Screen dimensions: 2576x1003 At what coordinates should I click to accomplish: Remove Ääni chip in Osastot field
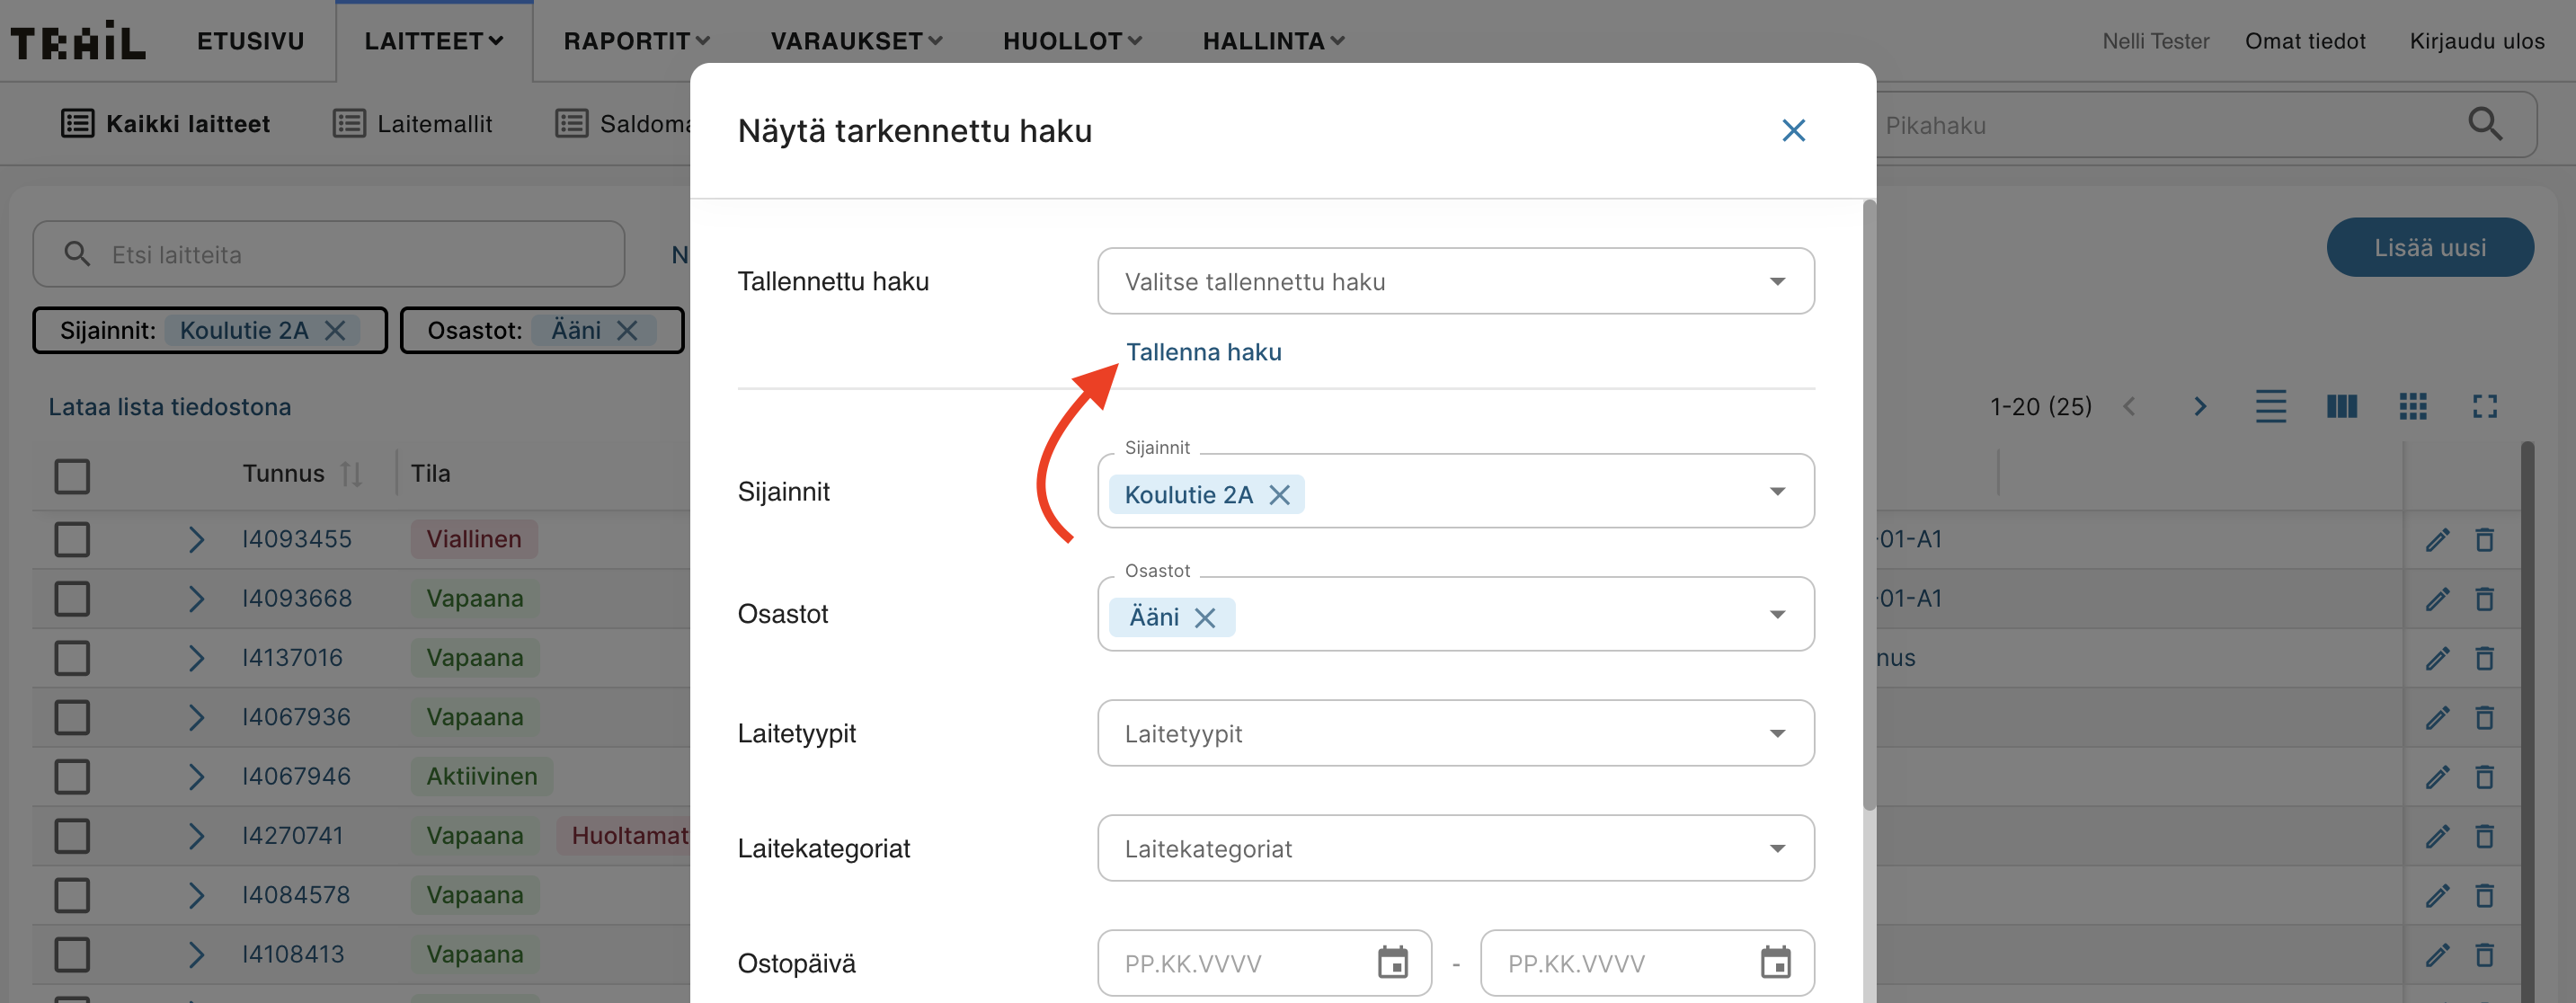(1205, 618)
